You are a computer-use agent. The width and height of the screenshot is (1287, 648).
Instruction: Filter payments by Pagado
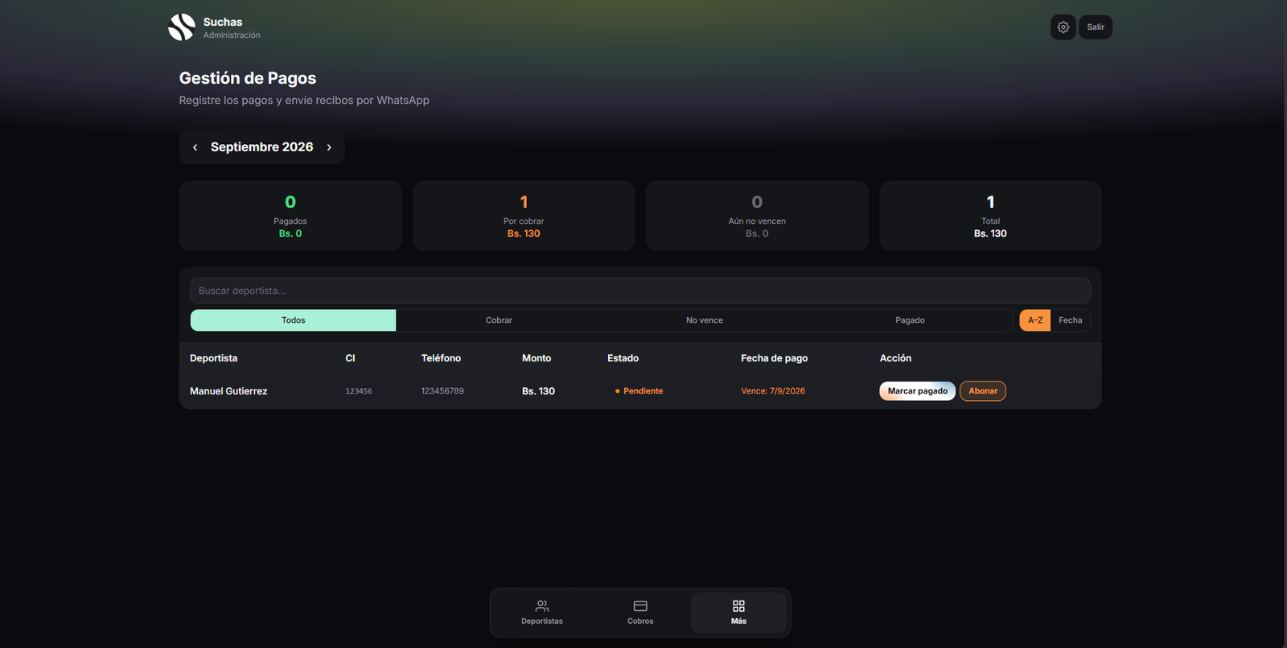(x=910, y=320)
